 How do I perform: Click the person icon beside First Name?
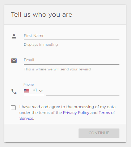click(14, 36)
